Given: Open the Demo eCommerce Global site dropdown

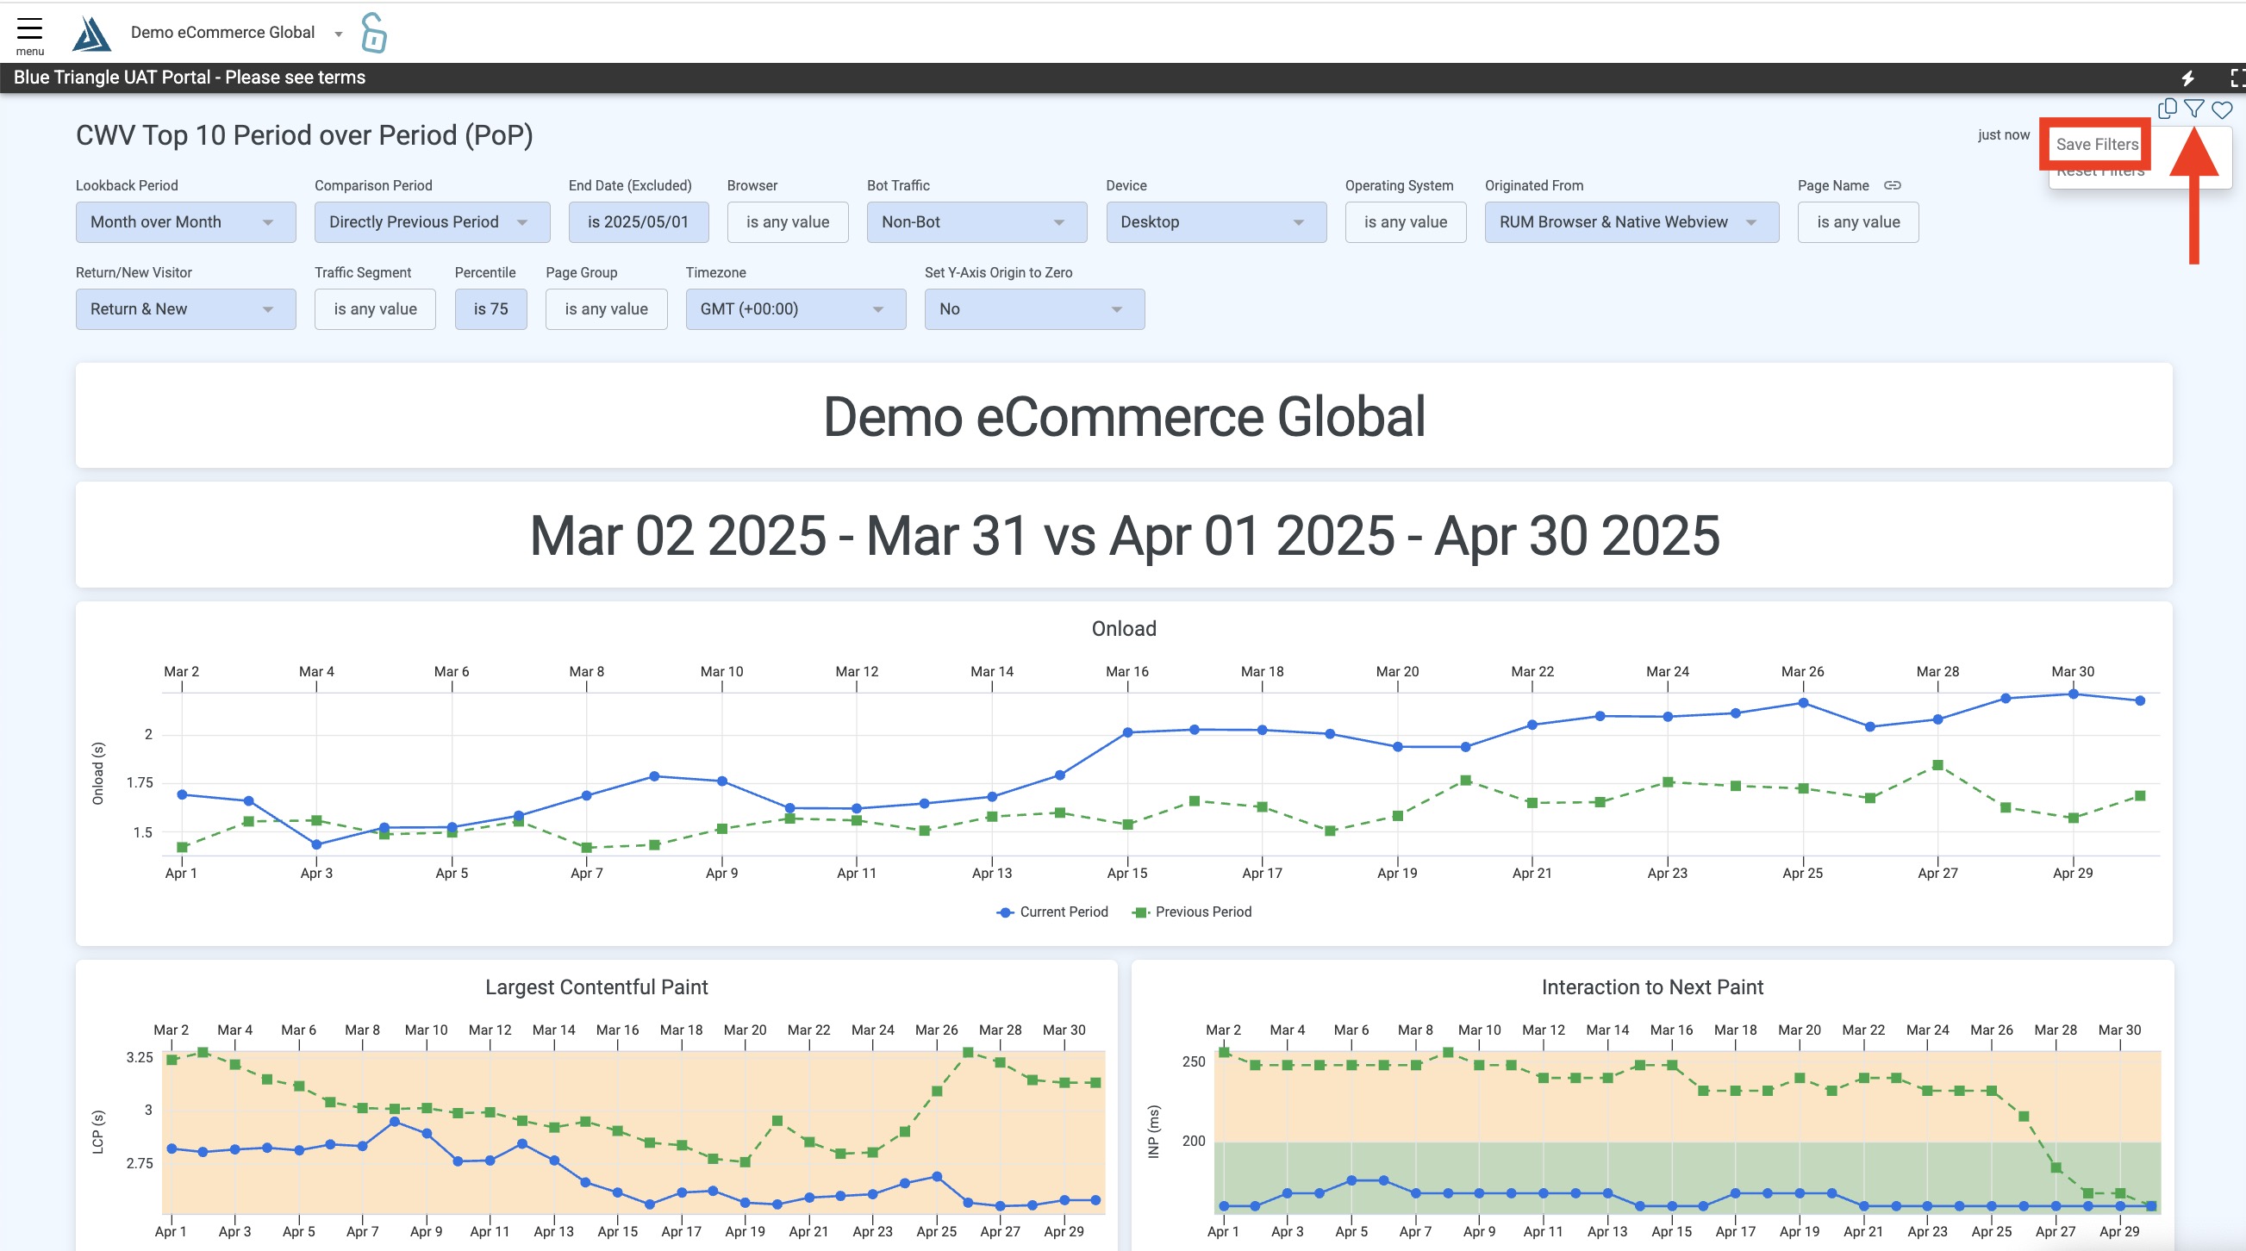Looking at the screenshot, I should (x=236, y=32).
